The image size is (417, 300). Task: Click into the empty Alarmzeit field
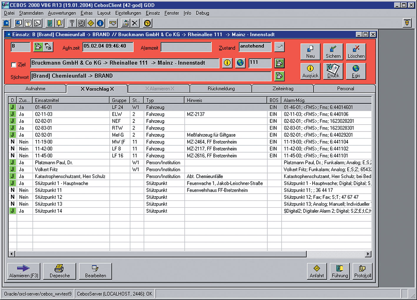pos(186,47)
